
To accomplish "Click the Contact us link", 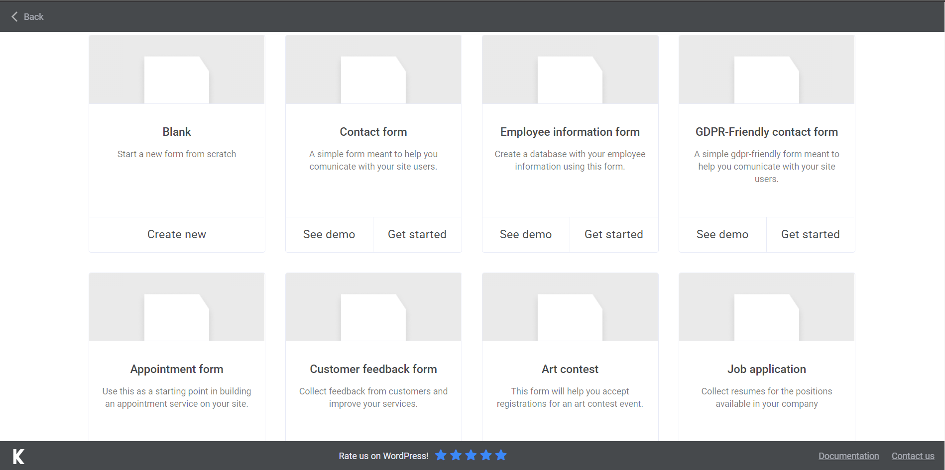I will [x=913, y=456].
